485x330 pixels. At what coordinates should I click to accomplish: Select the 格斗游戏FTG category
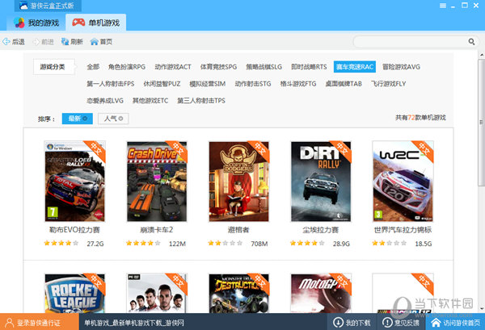click(x=298, y=84)
